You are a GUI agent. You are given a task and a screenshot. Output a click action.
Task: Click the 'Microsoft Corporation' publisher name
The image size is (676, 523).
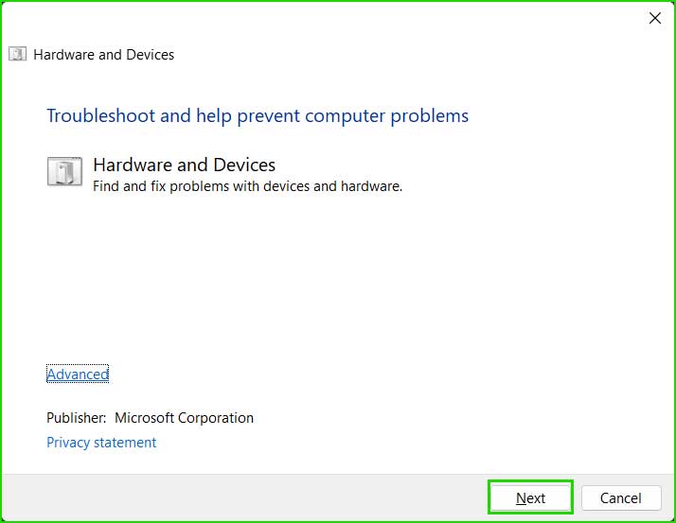184,418
